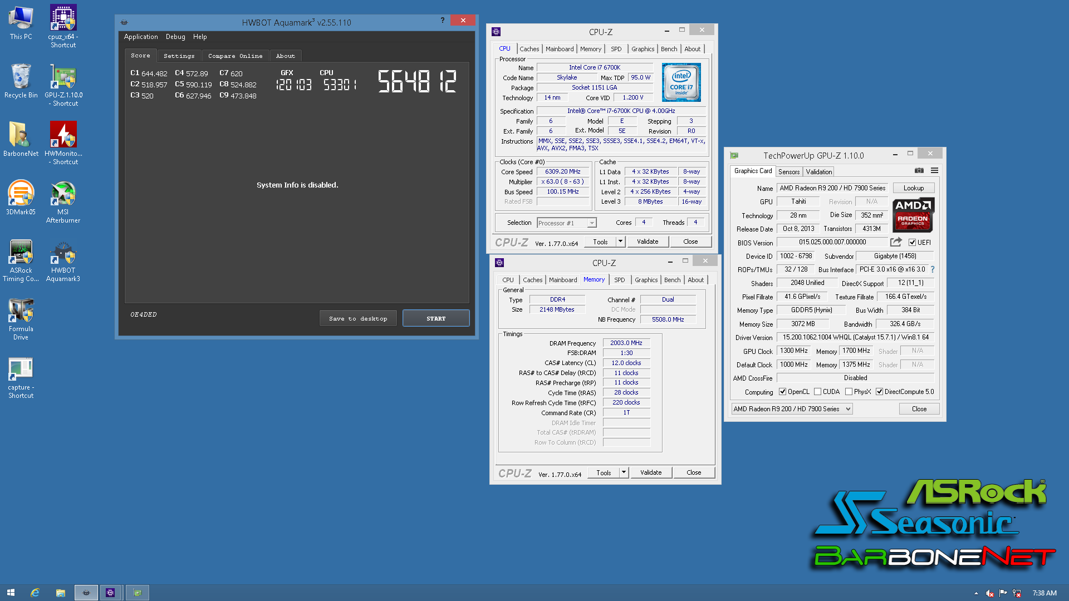This screenshot has width=1069, height=601.
Task: Open Bench tab in upper CPU-Z
Action: [669, 49]
